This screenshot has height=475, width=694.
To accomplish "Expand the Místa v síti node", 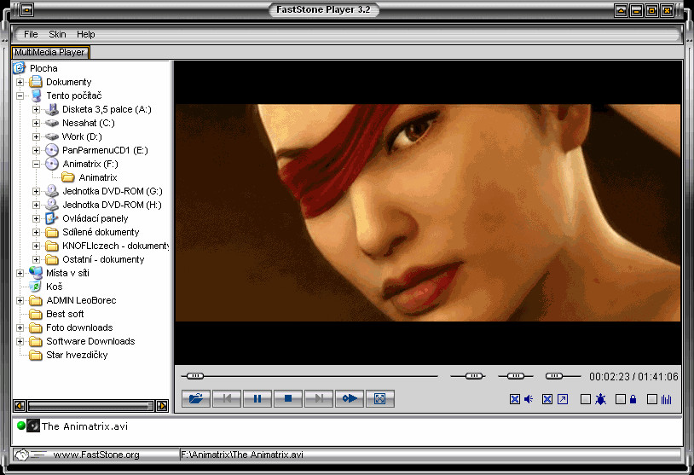I will click(20, 273).
